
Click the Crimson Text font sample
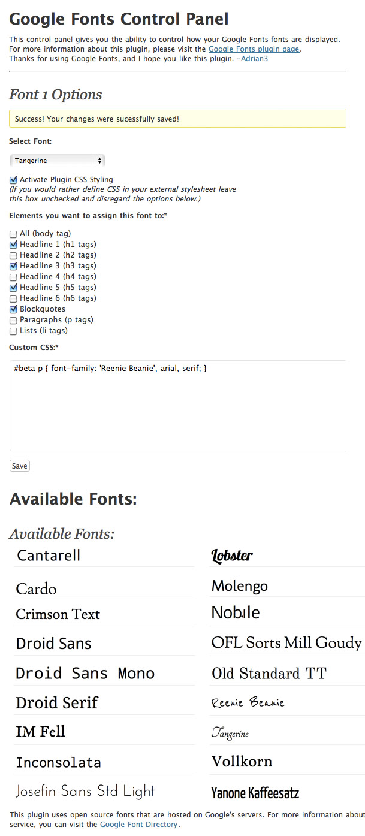click(58, 614)
